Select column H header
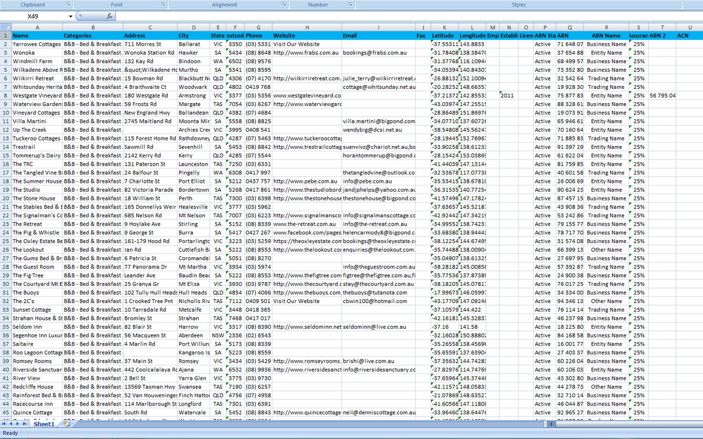 306,27
